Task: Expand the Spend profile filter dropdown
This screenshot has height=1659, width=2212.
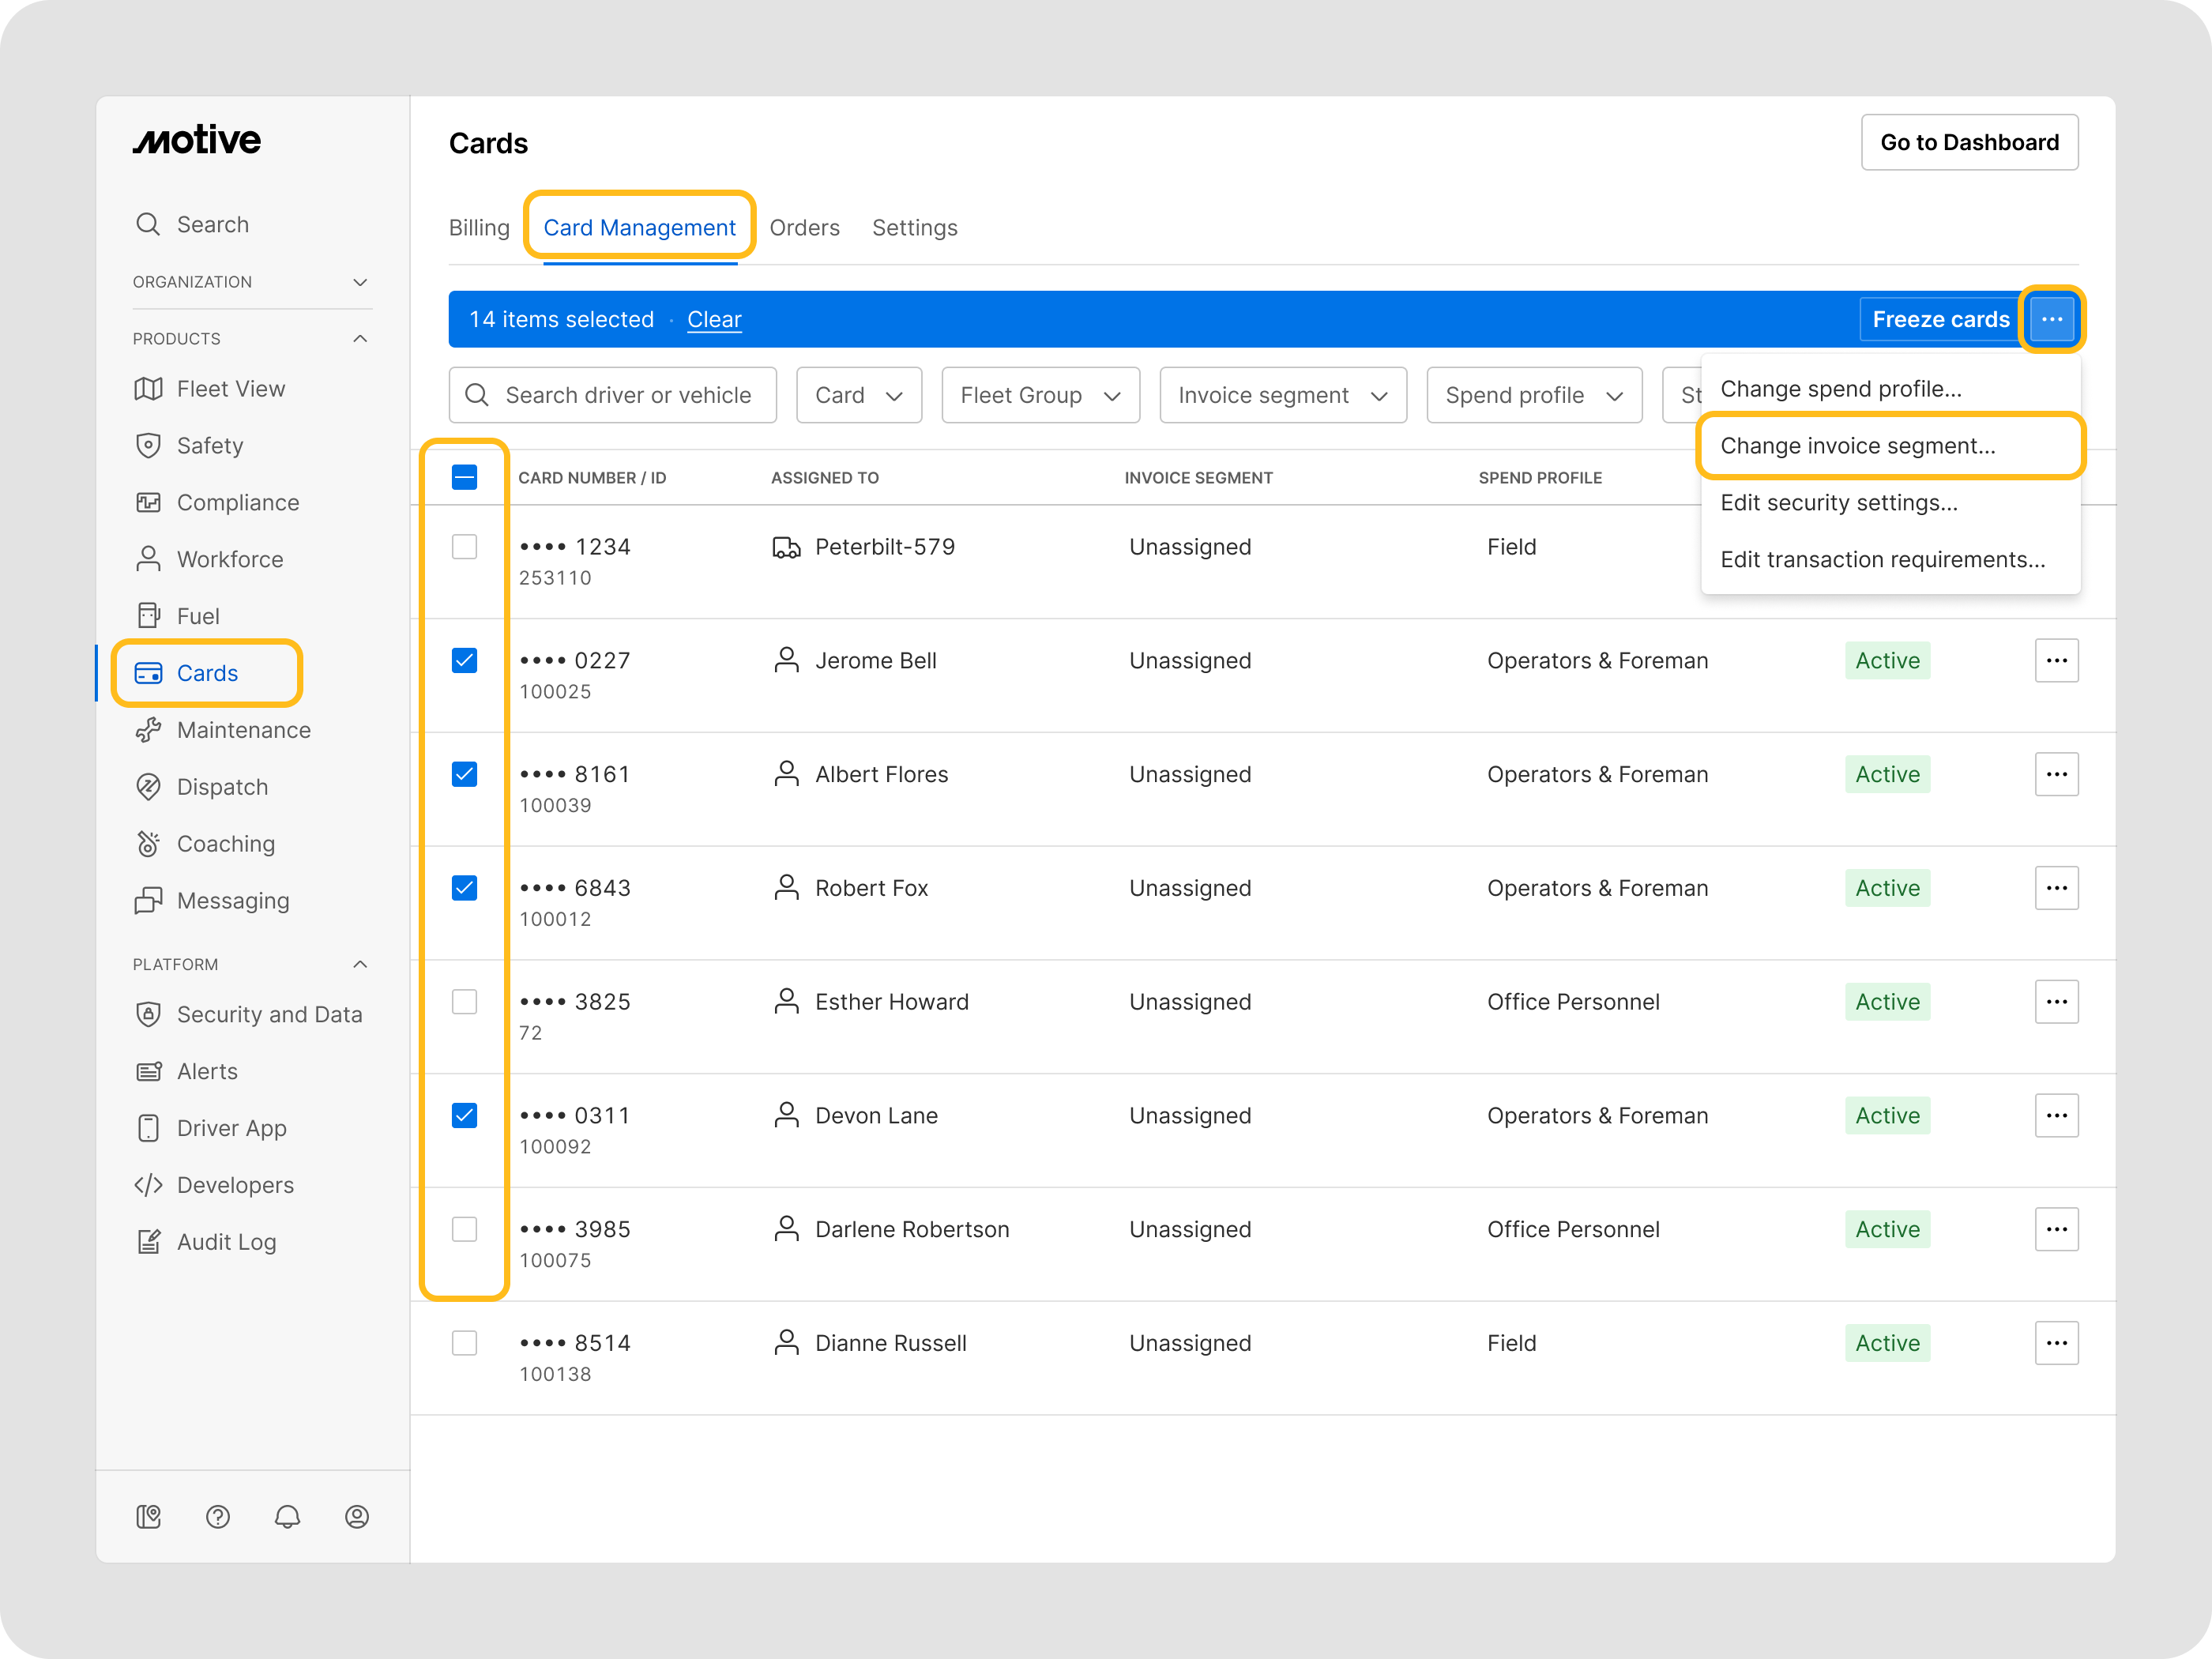Action: 1533,395
